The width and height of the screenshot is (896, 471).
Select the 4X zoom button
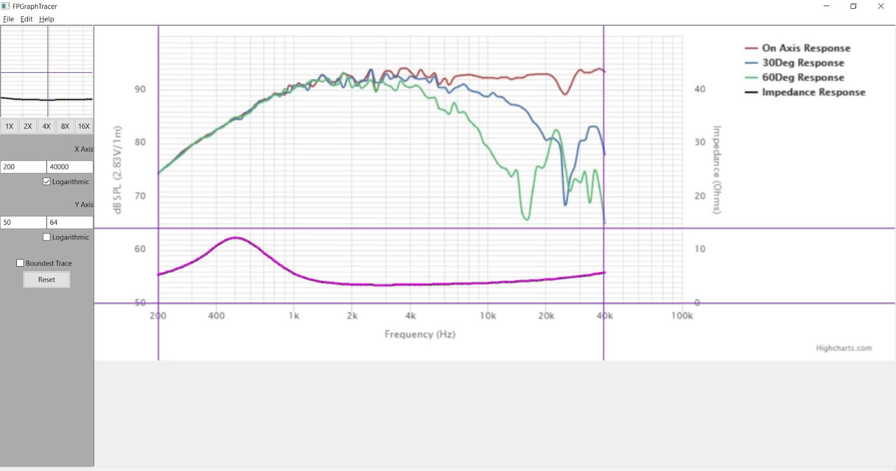[x=46, y=126]
